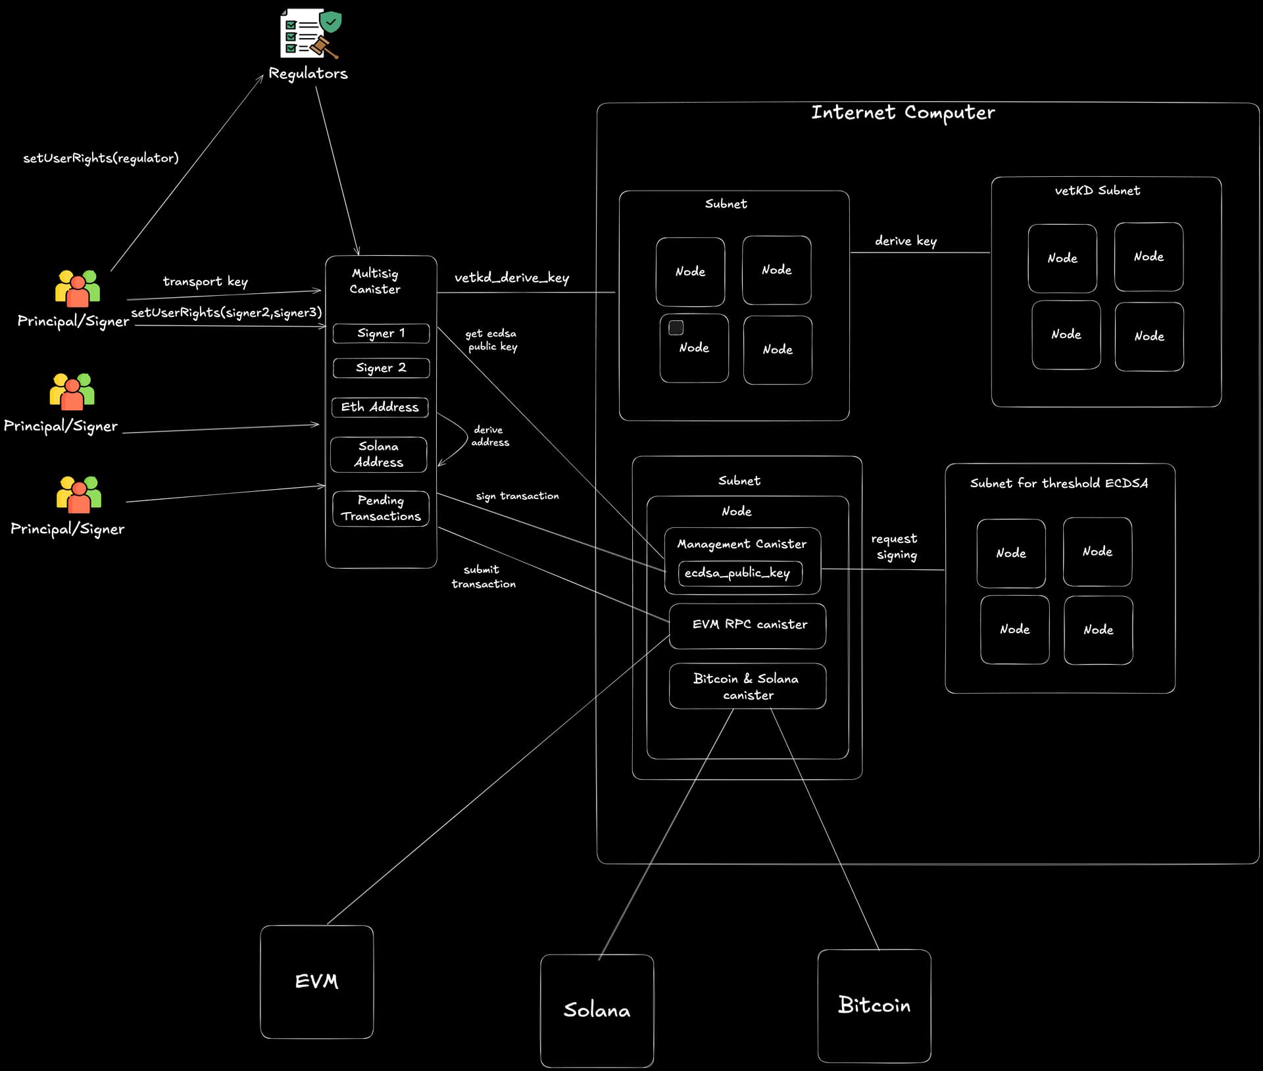Image resolution: width=1263 pixels, height=1071 pixels.
Task: Select the Signer 2 box in Multisig Canister
Action: click(381, 368)
